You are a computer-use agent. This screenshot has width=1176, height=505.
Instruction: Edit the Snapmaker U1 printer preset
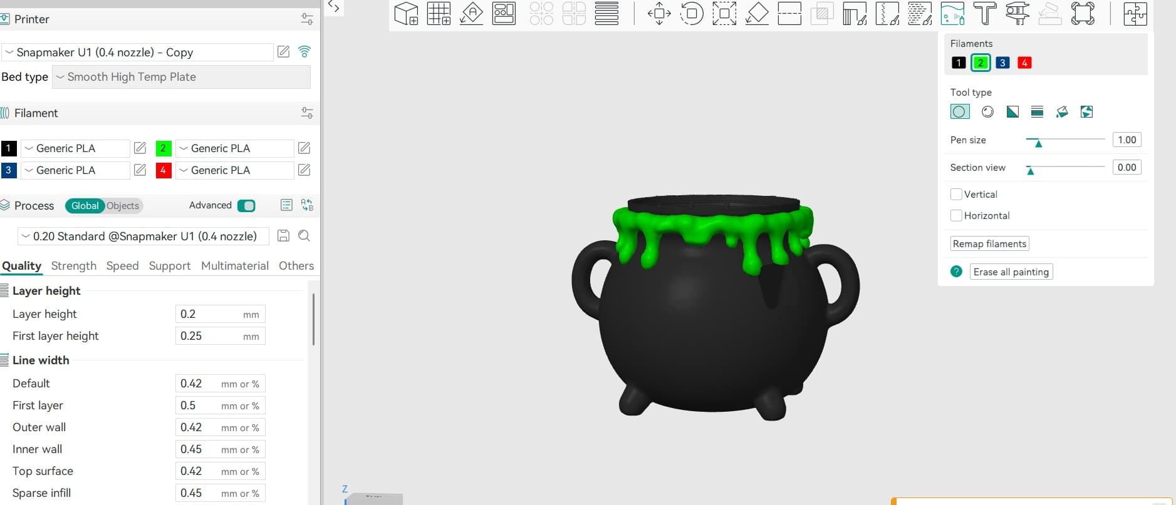[283, 52]
